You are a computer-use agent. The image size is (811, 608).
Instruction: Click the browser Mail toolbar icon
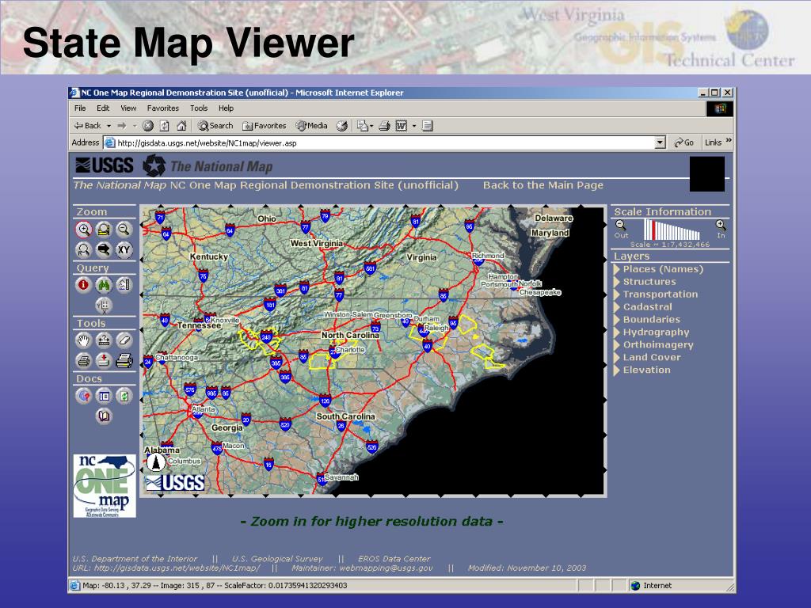(x=364, y=126)
